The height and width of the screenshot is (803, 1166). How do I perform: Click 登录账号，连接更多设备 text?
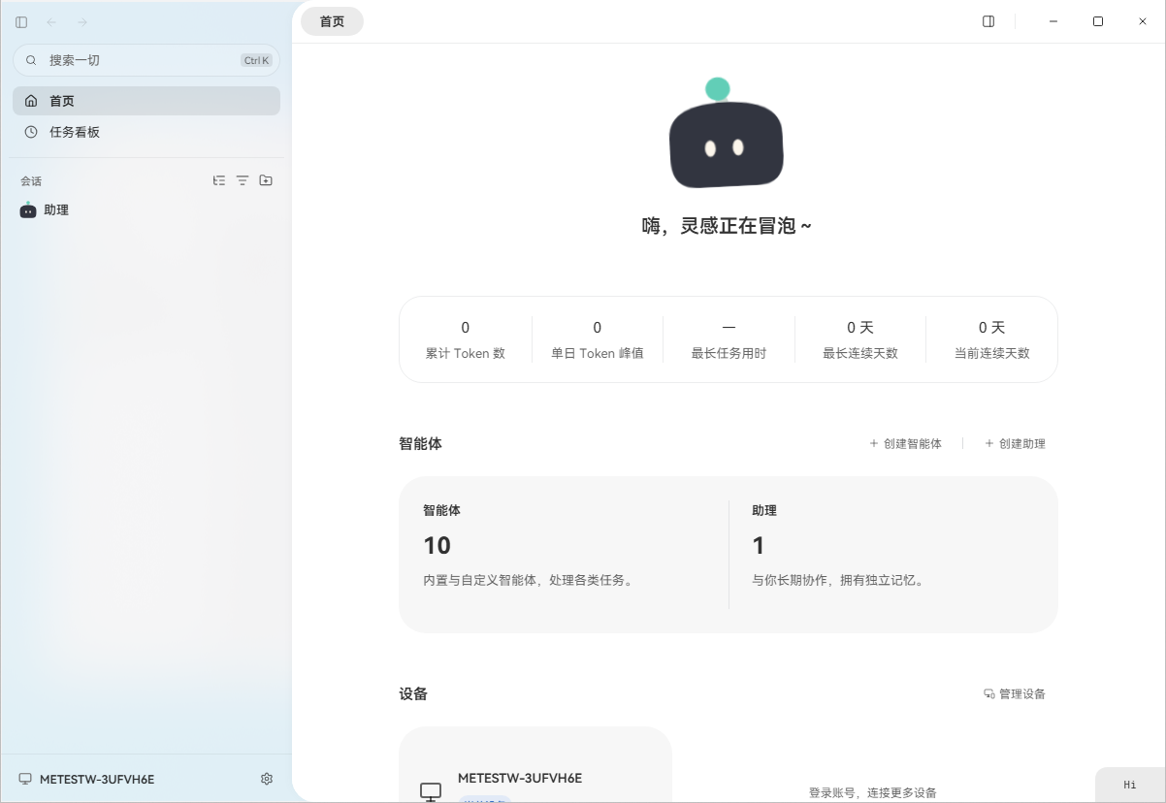click(x=873, y=792)
